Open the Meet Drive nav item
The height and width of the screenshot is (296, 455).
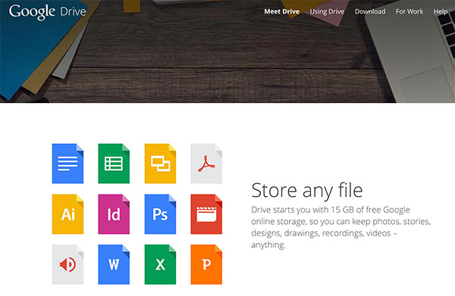pos(282,11)
